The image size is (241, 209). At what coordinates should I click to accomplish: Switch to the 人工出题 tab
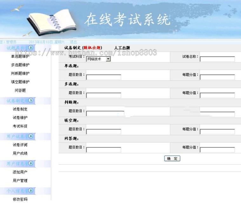pos(122,48)
